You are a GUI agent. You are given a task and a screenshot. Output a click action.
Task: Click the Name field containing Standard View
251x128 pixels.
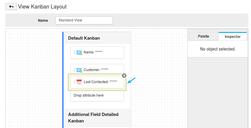84,20
